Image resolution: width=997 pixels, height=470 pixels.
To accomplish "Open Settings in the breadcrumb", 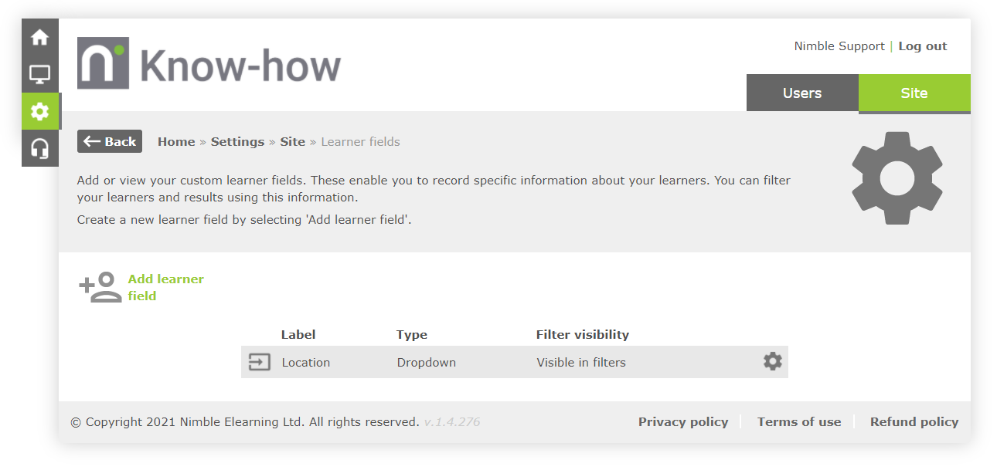I will 237,142.
